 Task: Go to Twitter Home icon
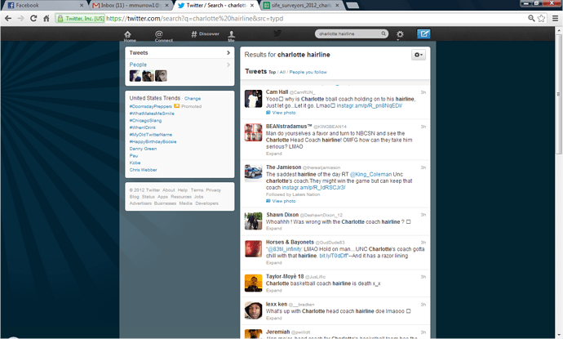tap(128, 34)
